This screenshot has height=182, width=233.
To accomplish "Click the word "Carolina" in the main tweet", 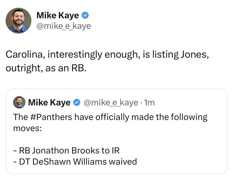I will [x=25, y=55].
